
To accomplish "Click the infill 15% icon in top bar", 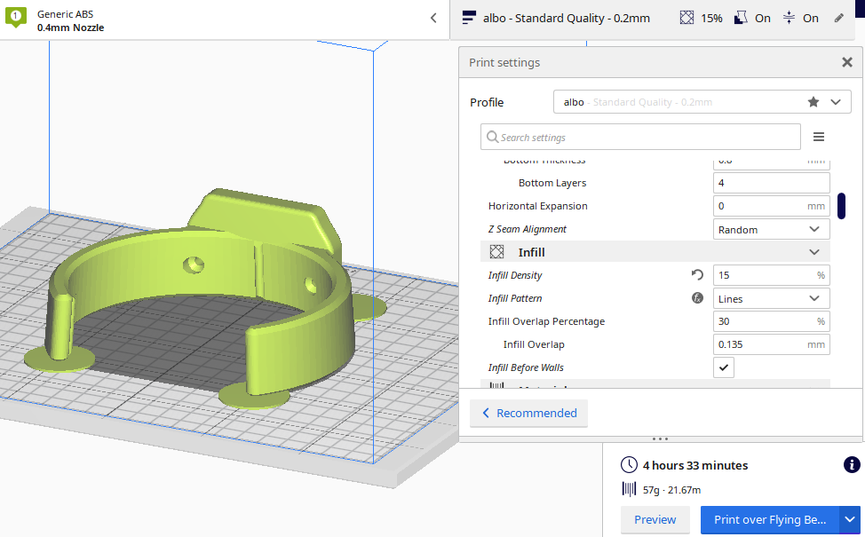I will 687,18.
